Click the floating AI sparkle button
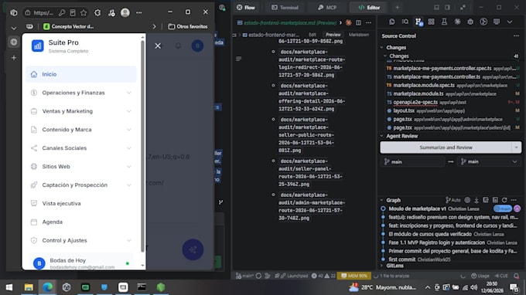Screen dimensions: 526x295 (x=193, y=249)
